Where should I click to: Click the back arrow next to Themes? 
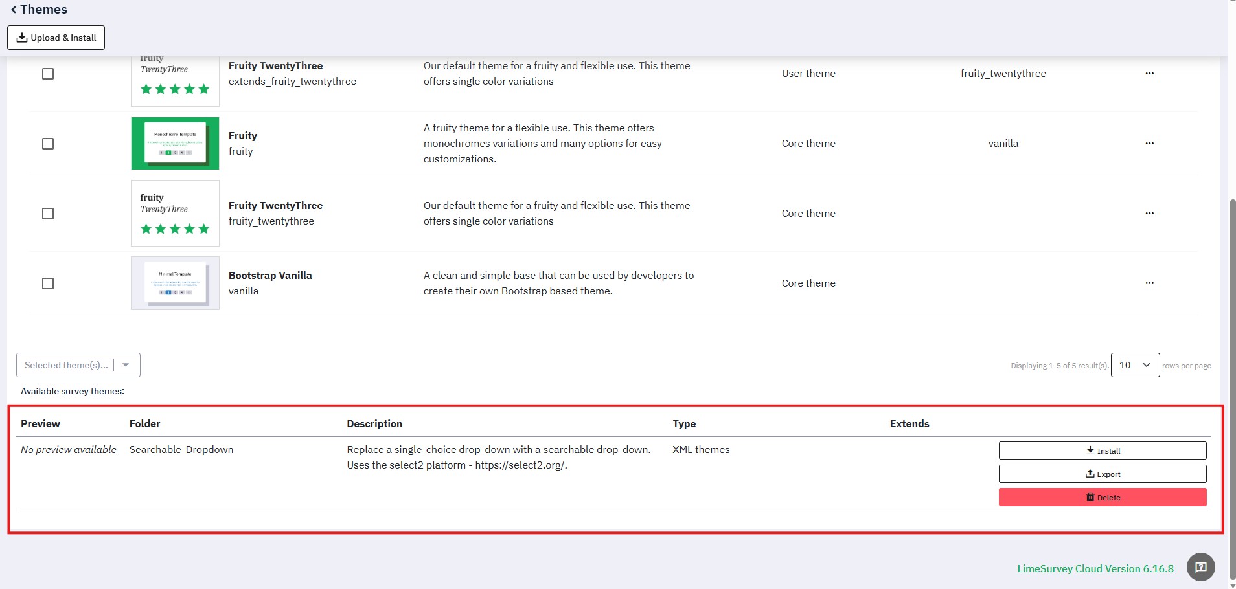point(14,10)
